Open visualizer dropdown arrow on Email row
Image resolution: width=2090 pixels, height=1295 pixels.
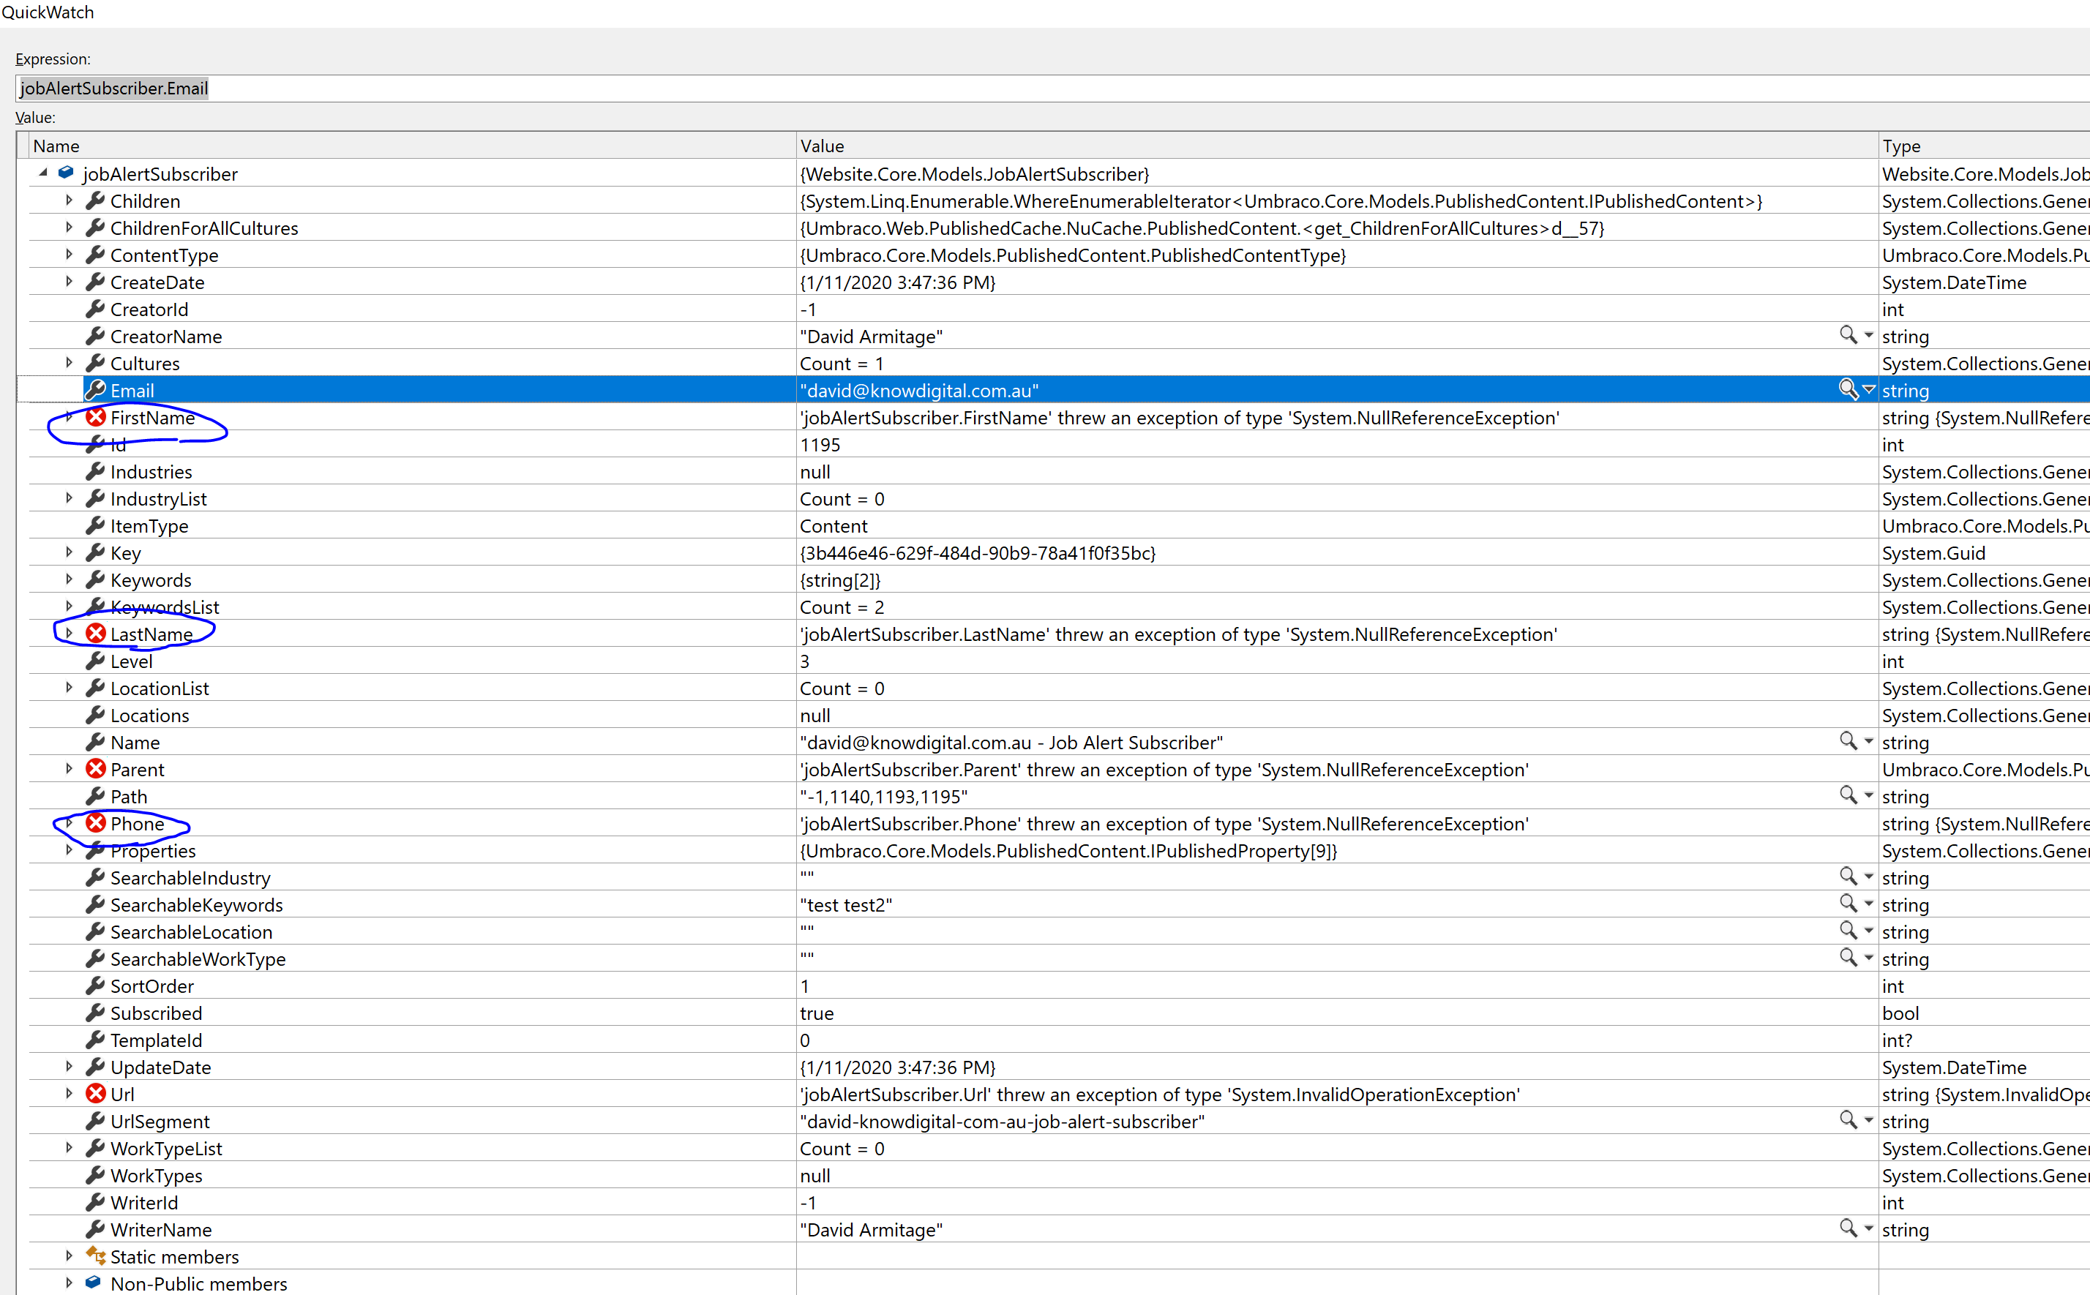(x=1869, y=390)
